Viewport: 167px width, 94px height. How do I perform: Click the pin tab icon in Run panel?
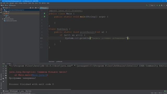coord(3,81)
